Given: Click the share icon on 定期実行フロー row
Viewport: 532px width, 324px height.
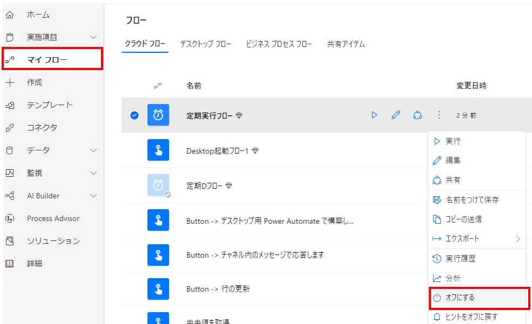Looking at the screenshot, I should pos(417,115).
